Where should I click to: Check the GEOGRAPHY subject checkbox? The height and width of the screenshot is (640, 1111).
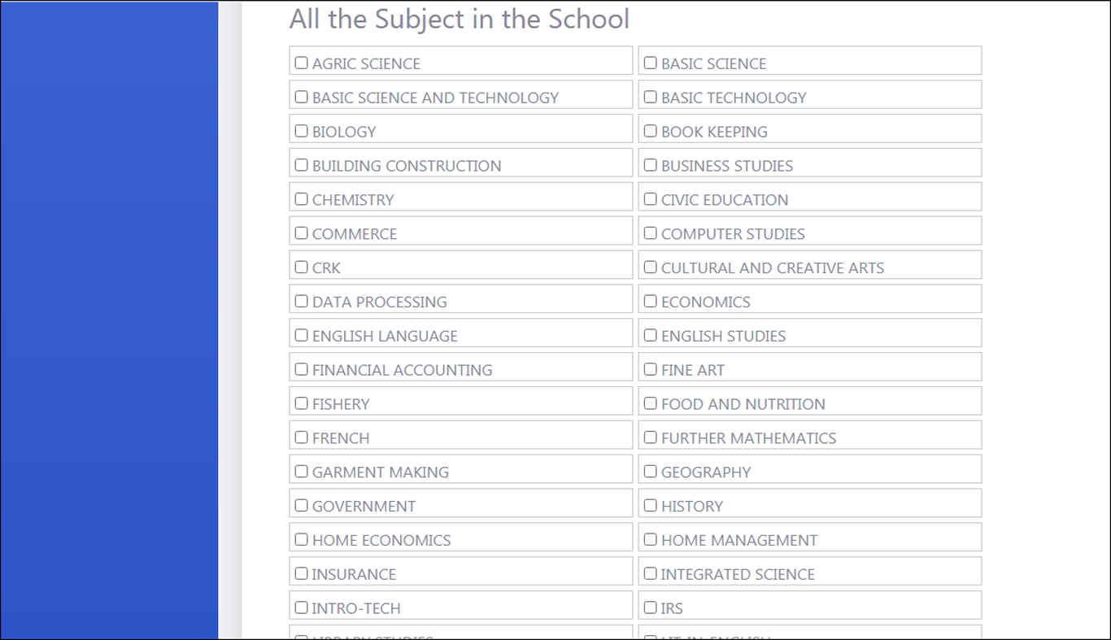[x=650, y=471]
